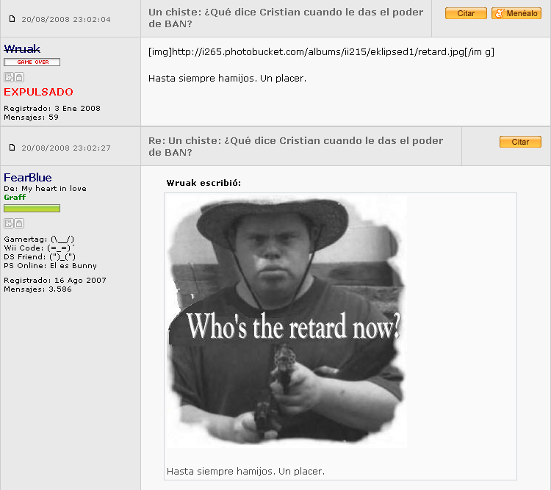Click the quoted image in FearBlue's reply
551x490 pixels.
(x=287, y=321)
